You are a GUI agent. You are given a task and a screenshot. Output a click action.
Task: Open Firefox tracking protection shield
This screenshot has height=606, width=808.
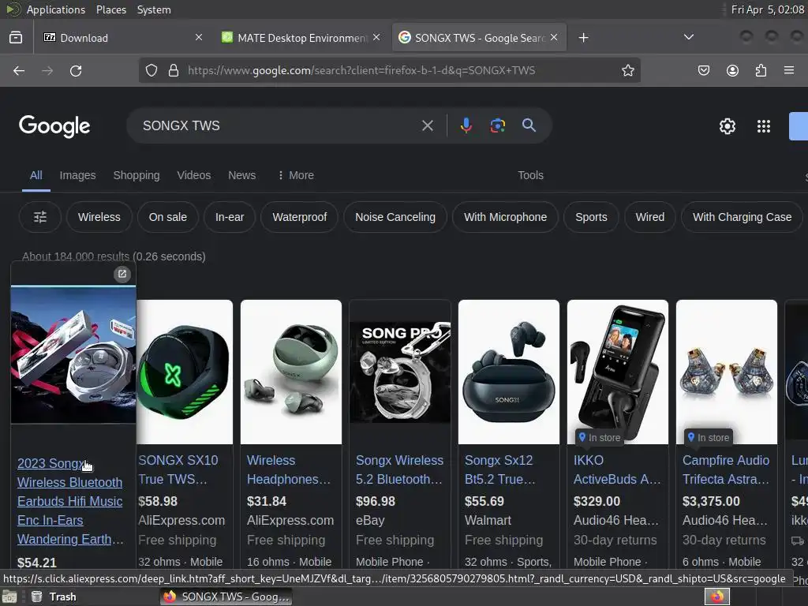[151, 70]
